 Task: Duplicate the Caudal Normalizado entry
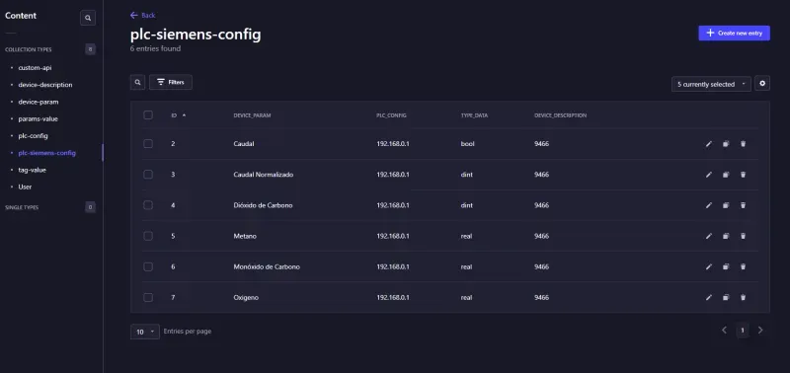[x=726, y=175]
